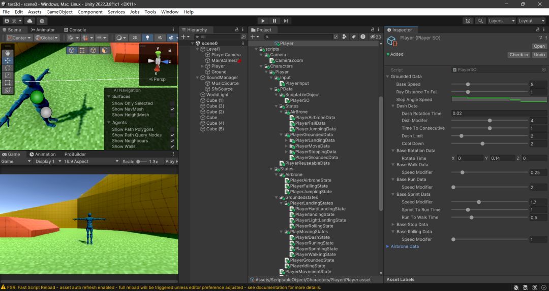549x291 pixels.
Task: Toggle the 2D view mode in Scene
Action: [x=134, y=38]
